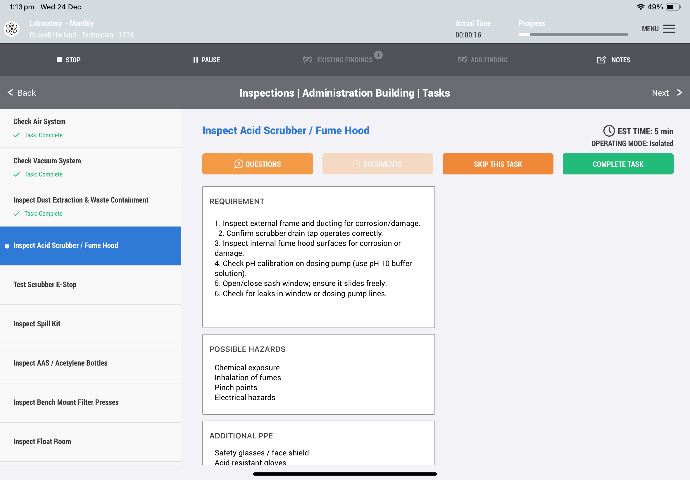Click the EST TIME clock icon
The height and width of the screenshot is (480, 690).
point(609,131)
